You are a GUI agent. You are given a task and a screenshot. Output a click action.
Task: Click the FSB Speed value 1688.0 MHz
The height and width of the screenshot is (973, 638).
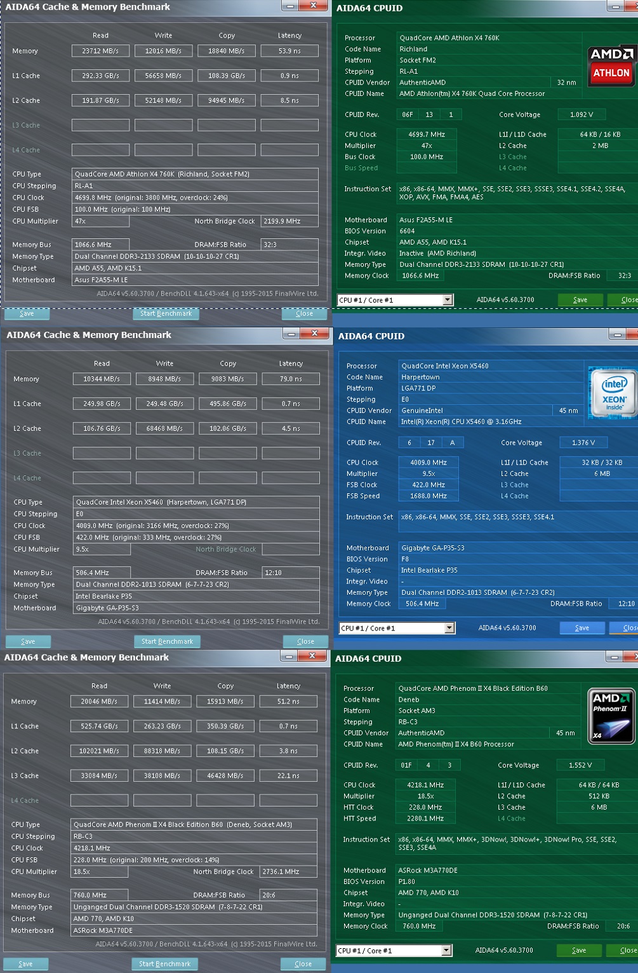429,496
